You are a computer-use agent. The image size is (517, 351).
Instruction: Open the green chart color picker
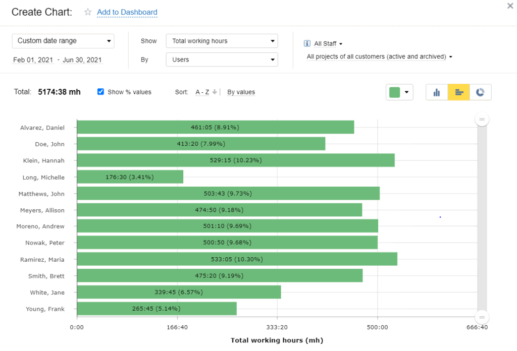point(399,92)
